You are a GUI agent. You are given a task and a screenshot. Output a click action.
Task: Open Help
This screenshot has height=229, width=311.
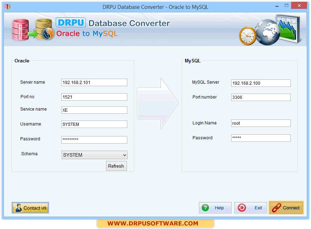(215, 208)
